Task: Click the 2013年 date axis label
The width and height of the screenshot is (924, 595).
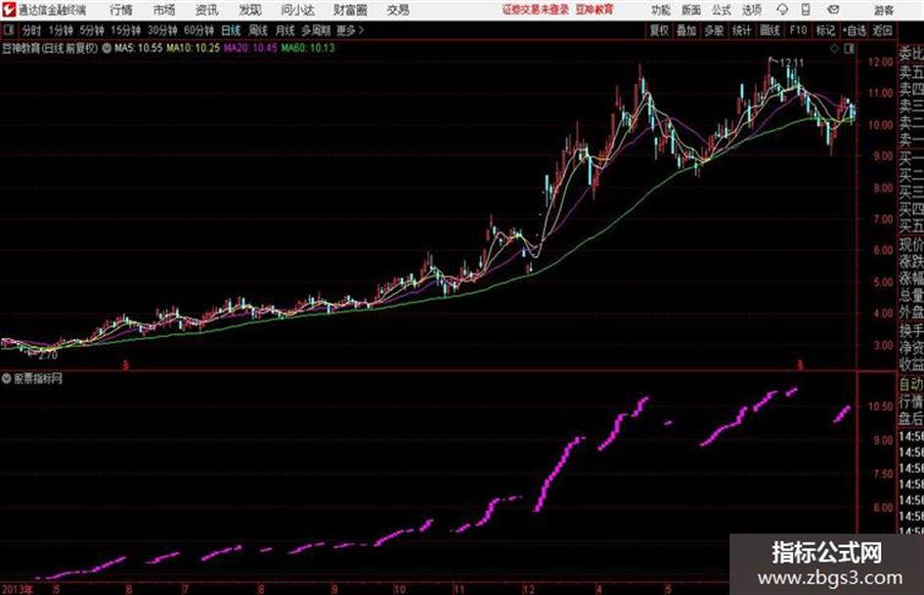Action: click(18, 589)
